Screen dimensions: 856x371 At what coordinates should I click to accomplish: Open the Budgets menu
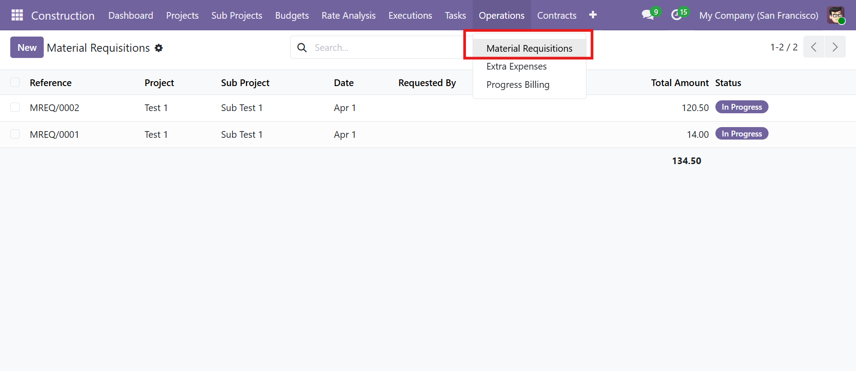point(292,15)
